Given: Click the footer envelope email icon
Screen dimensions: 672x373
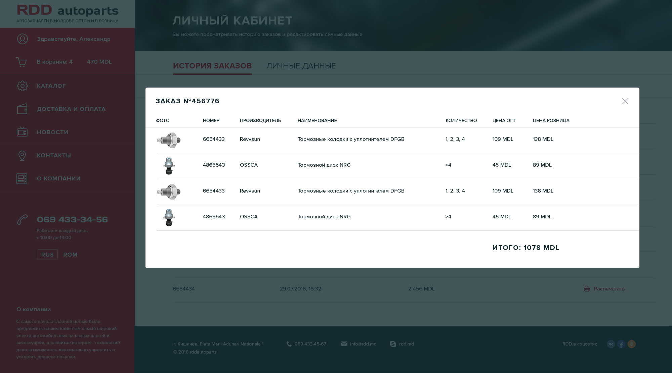Looking at the screenshot, I should point(344,344).
